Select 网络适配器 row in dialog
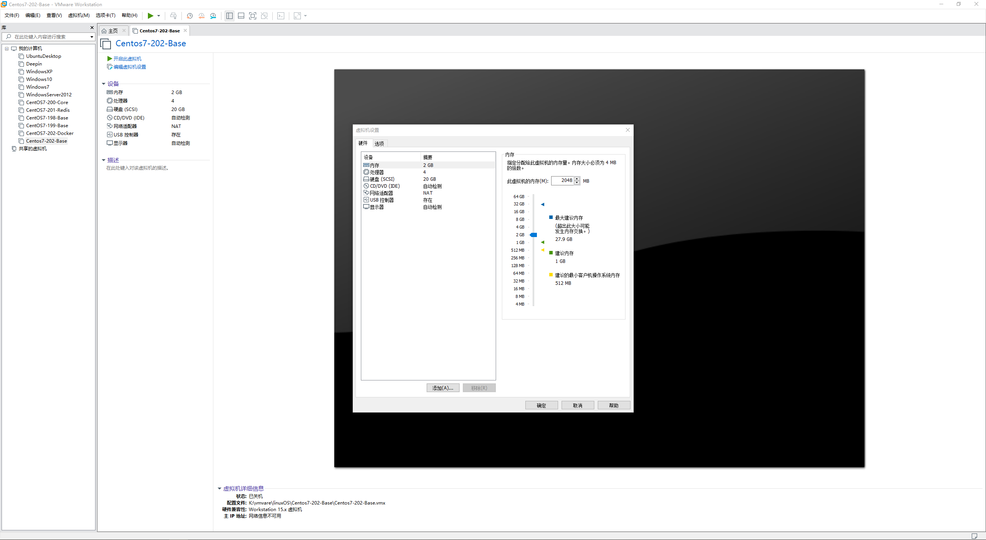This screenshot has width=986, height=540. click(x=428, y=193)
